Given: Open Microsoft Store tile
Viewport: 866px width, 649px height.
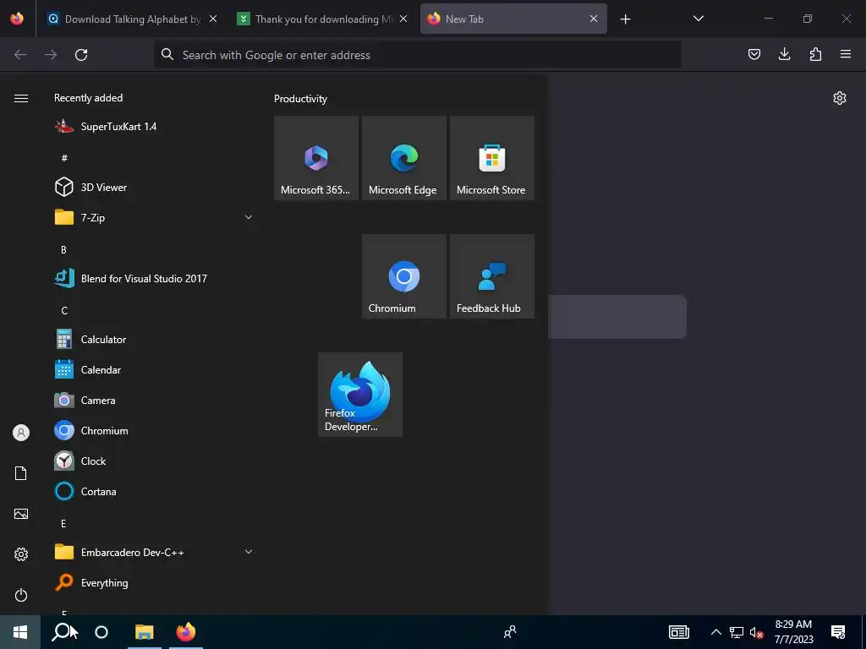Looking at the screenshot, I should 492,158.
